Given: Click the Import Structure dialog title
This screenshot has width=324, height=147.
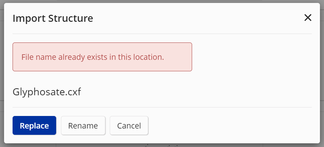Looking at the screenshot, I should 53,18.
